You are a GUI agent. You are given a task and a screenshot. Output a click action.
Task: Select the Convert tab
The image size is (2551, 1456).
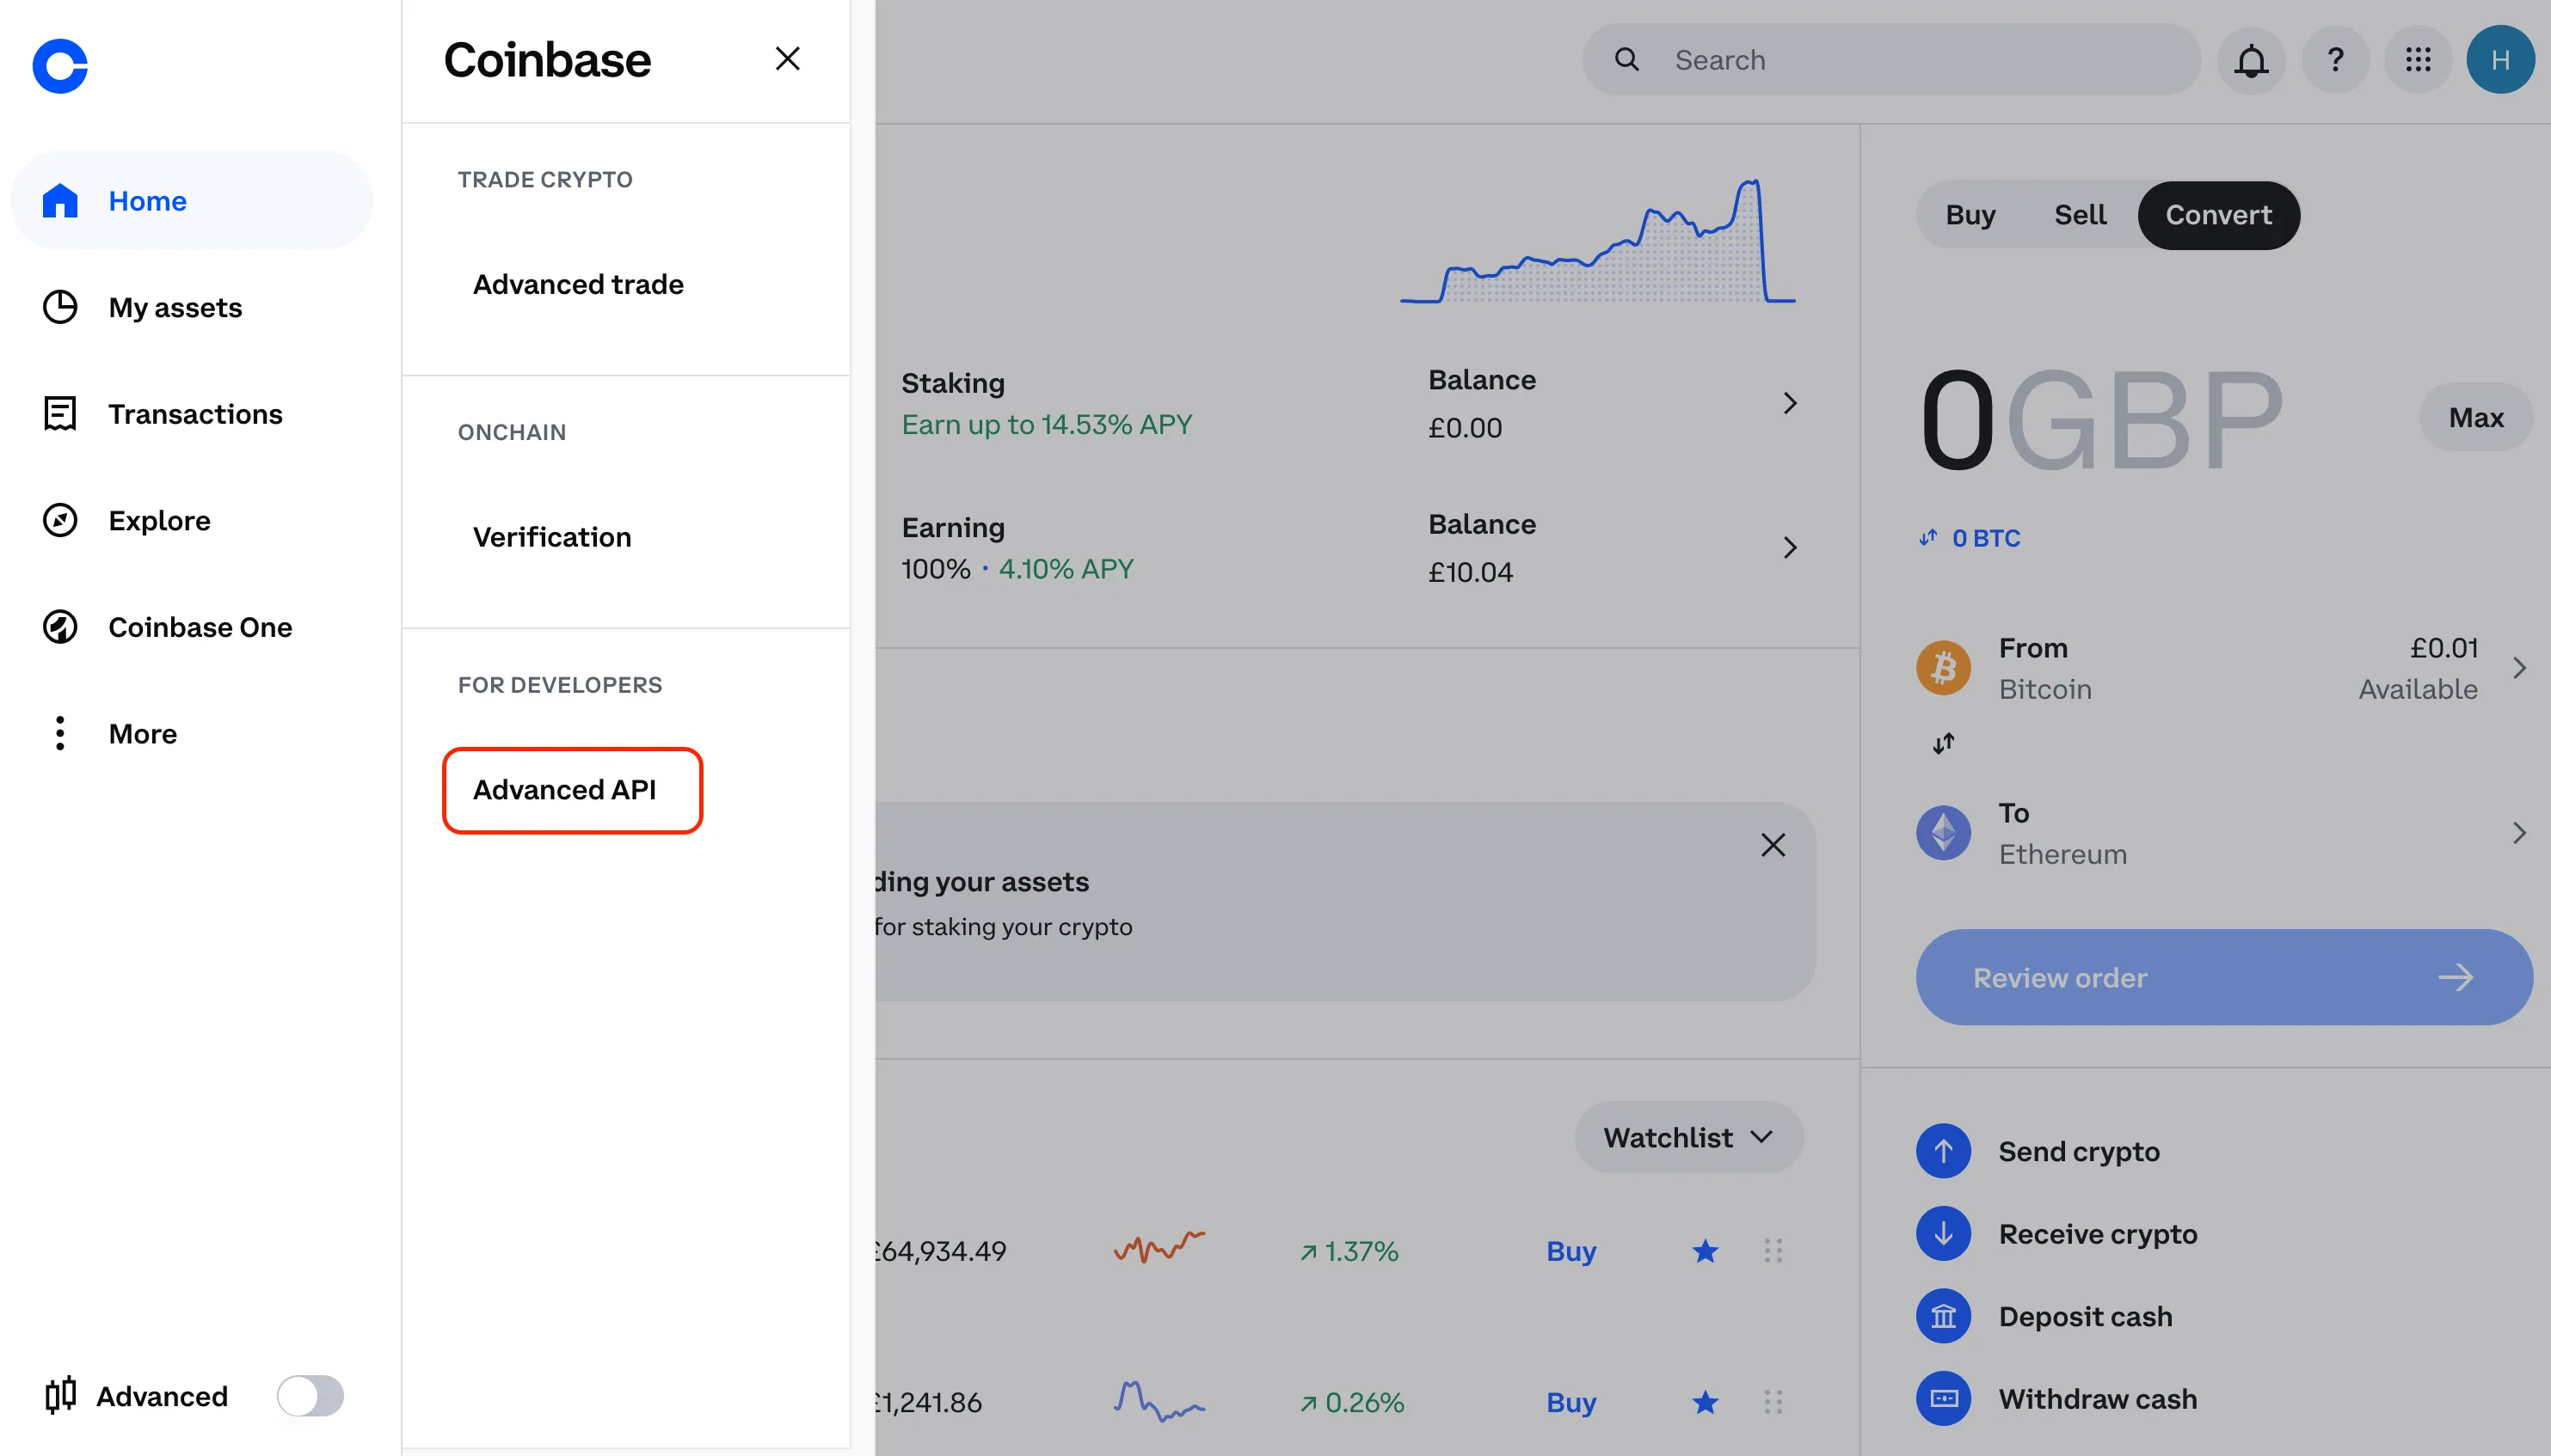[2219, 215]
